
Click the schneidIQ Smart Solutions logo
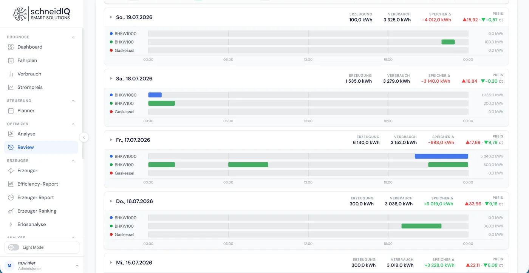(x=42, y=14)
